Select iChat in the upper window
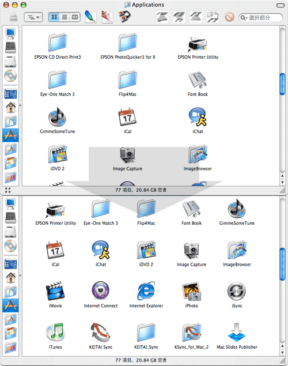Image resolution: width=288 pixels, height=366 pixels. pyautogui.click(x=198, y=117)
